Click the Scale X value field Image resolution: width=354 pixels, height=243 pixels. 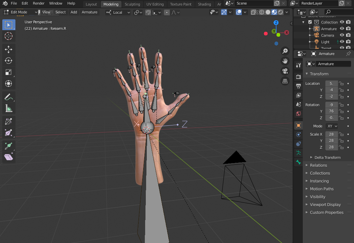click(331, 134)
